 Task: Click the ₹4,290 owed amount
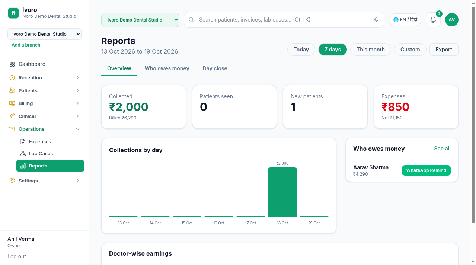(361, 174)
